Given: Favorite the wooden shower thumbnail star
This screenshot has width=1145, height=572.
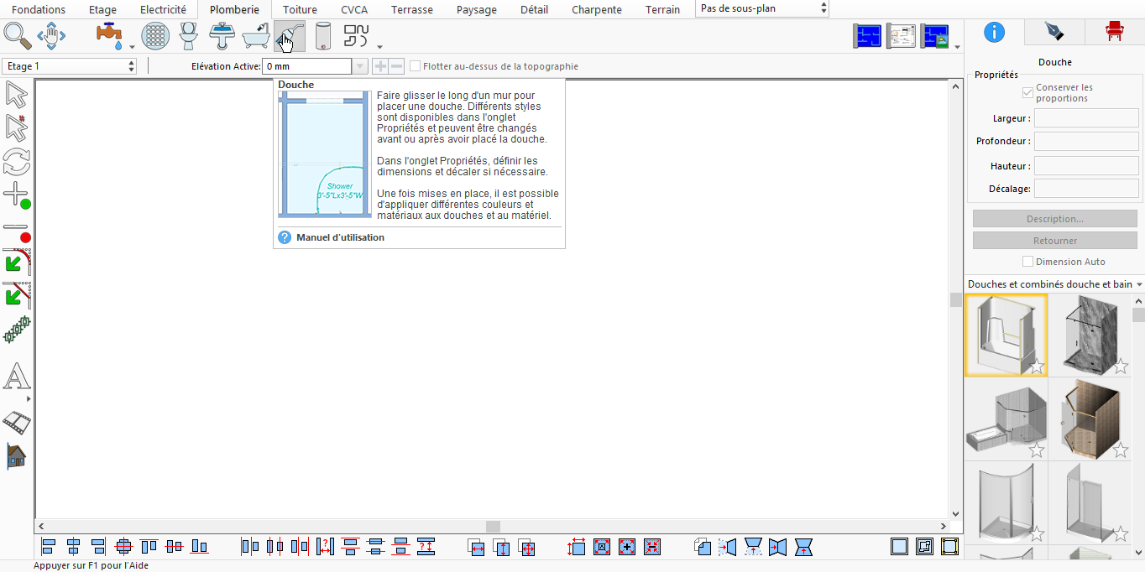Looking at the screenshot, I should click(1121, 450).
